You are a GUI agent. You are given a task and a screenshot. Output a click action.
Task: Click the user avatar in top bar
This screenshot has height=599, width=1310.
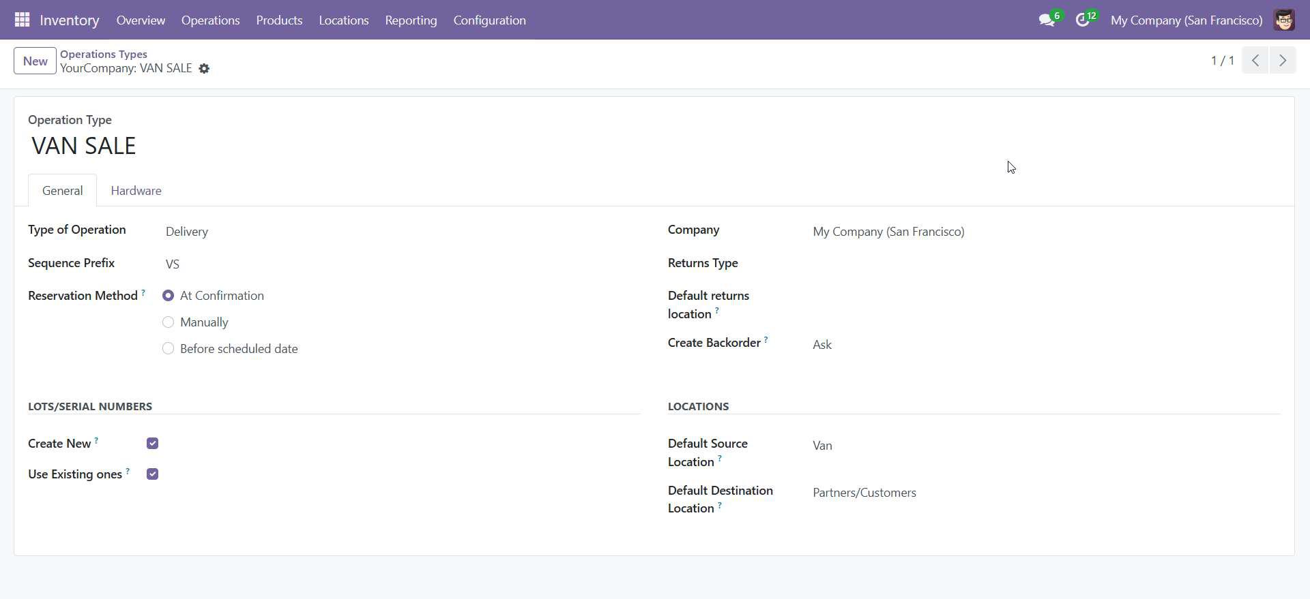point(1283,20)
